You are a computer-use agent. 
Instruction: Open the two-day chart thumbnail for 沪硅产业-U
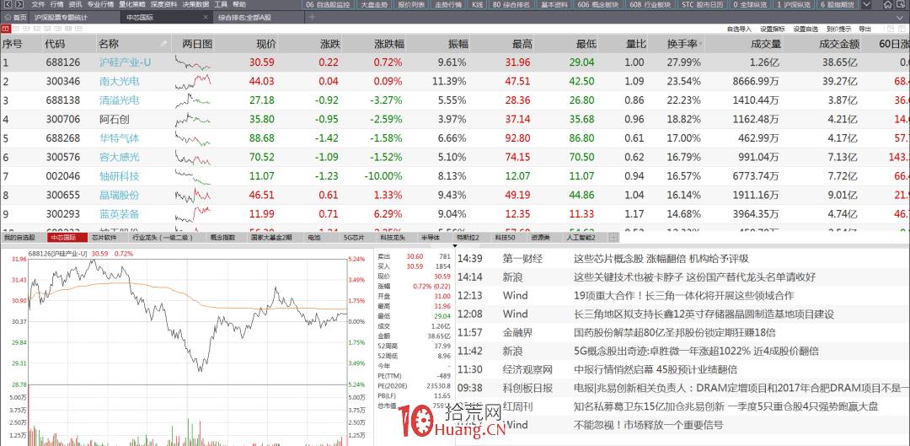[193, 62]
